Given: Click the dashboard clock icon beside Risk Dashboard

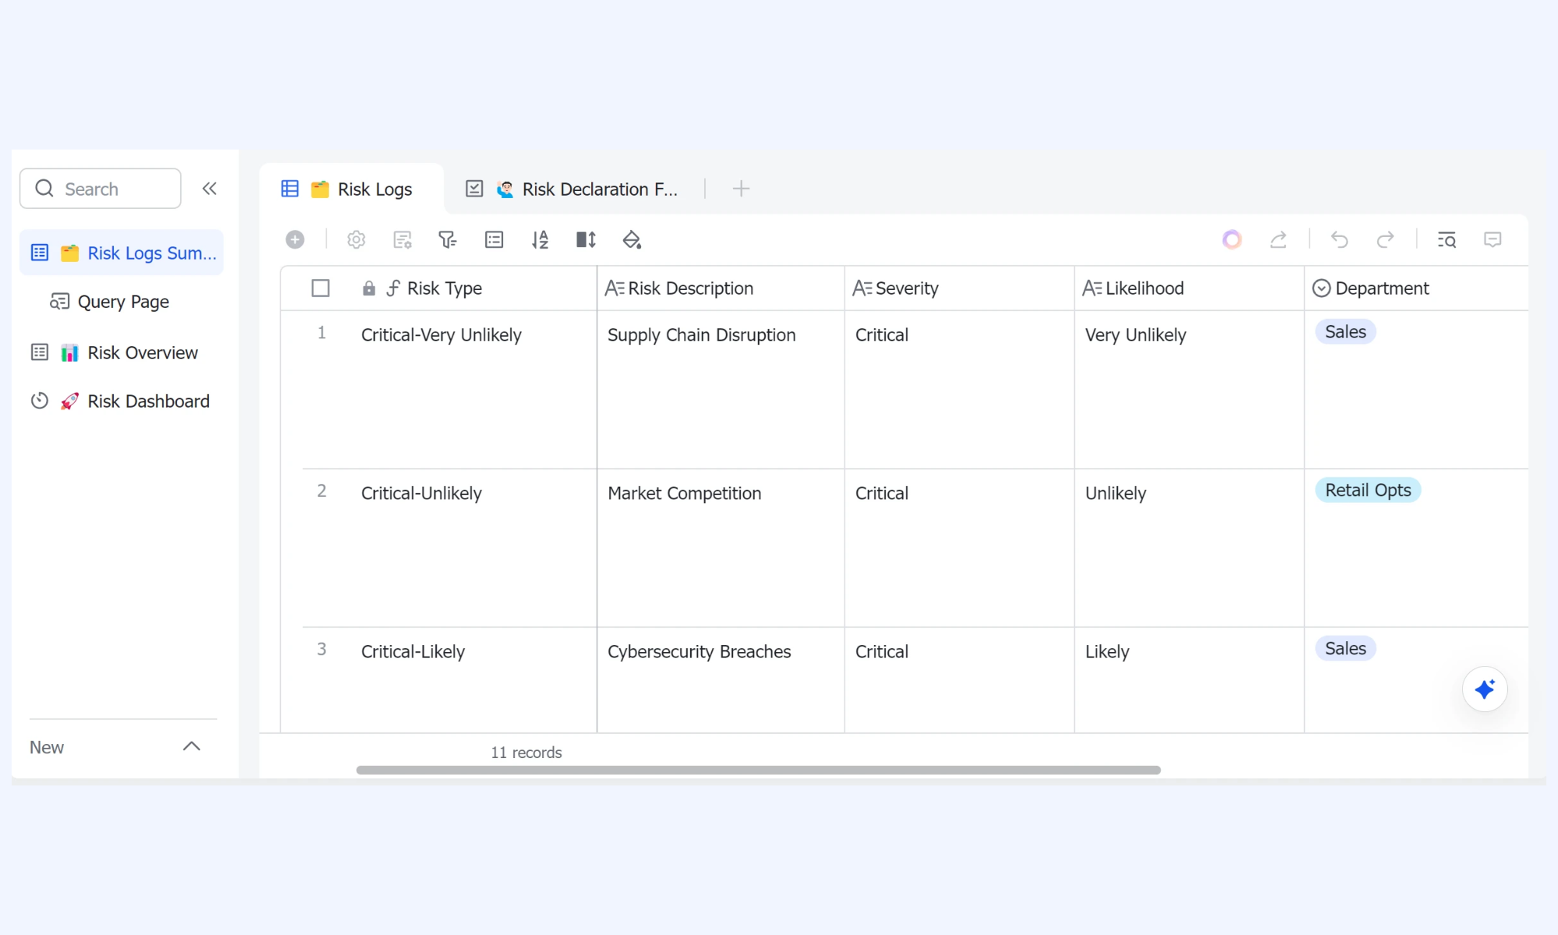Looking at the screenshot, I should pyautogui.click(x=40, y=400).
